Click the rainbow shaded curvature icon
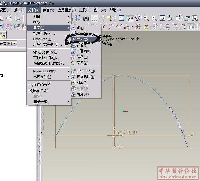Viewport: 200px width, 181px height. tap(17, 26)
